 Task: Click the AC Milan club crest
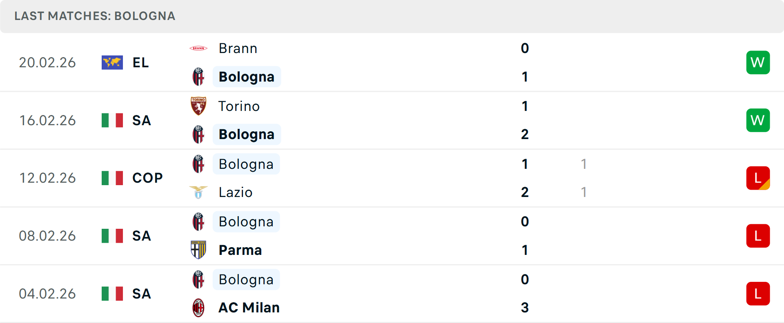coord(198,308)
